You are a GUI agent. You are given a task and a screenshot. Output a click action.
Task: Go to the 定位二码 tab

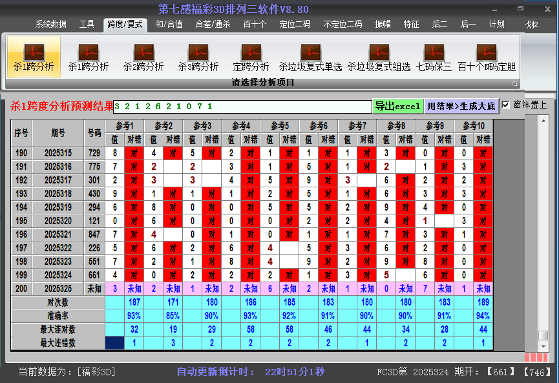(x=295, y=25)
